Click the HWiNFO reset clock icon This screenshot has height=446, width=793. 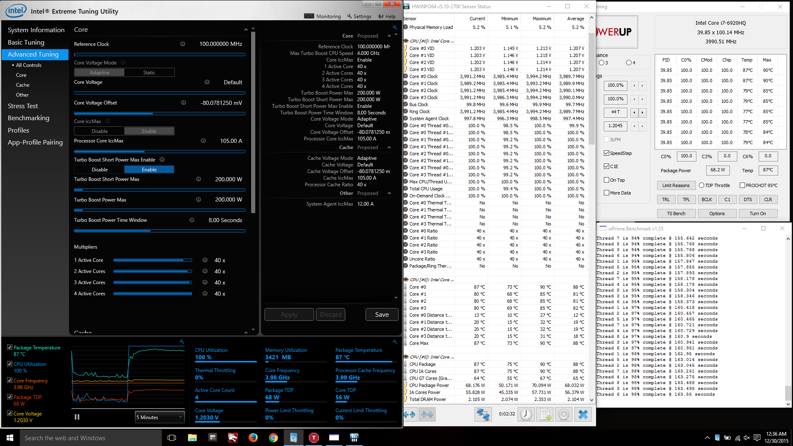(x=526, y=414)
